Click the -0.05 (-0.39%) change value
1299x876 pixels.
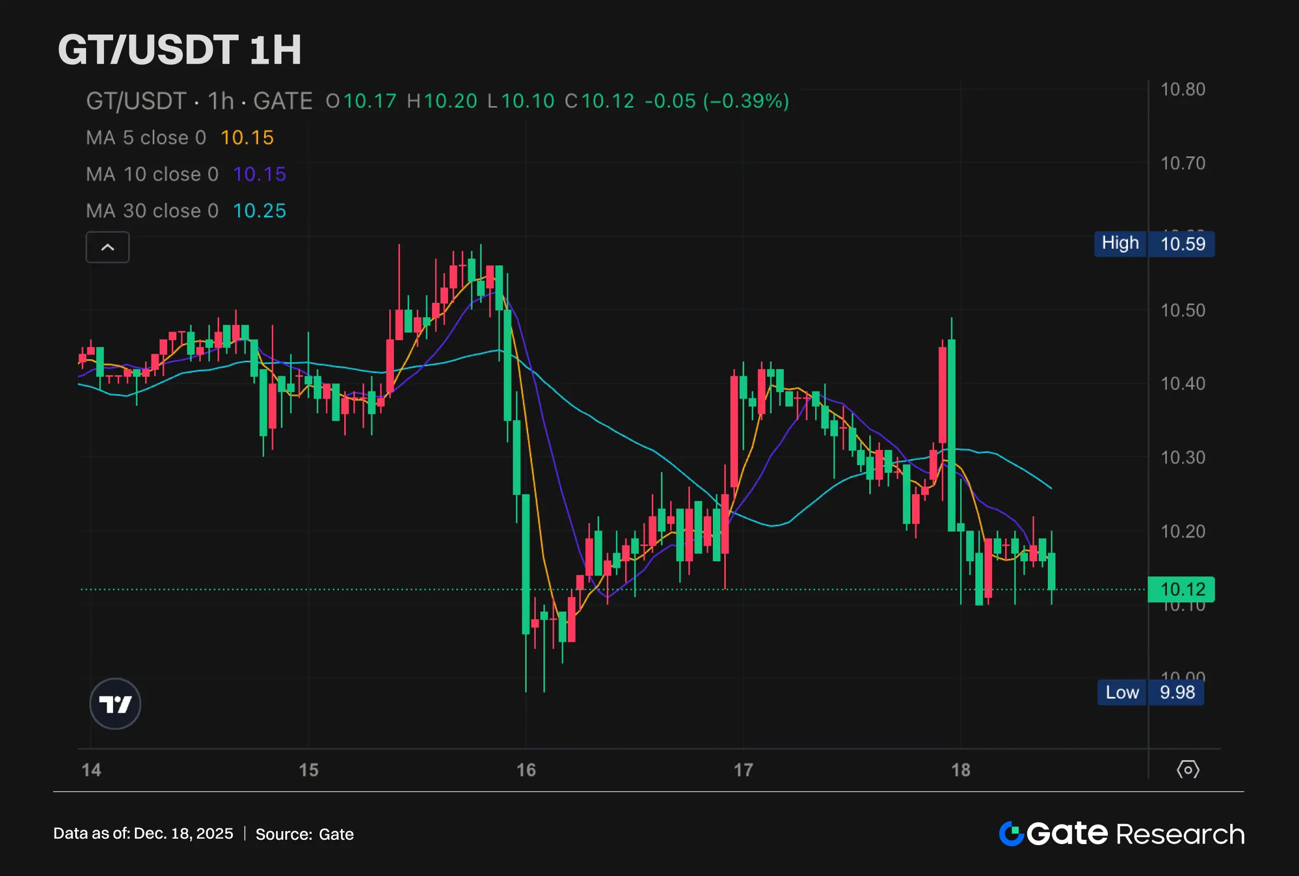[x=717, y=102]
